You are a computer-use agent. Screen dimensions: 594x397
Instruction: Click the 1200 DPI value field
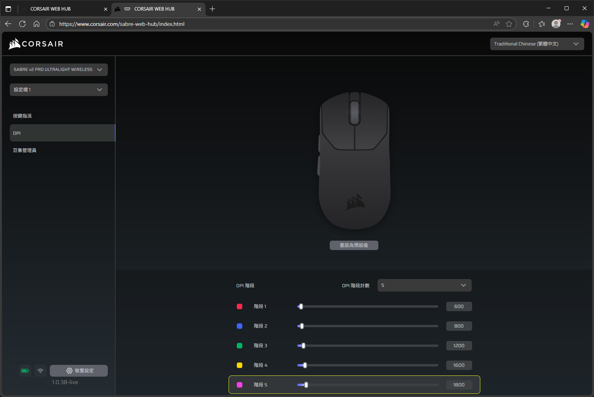[x=459, y=346]
